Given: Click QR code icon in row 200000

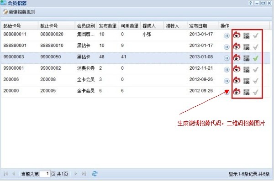Looking at the screenshot, I should click(x=247, y=92).
